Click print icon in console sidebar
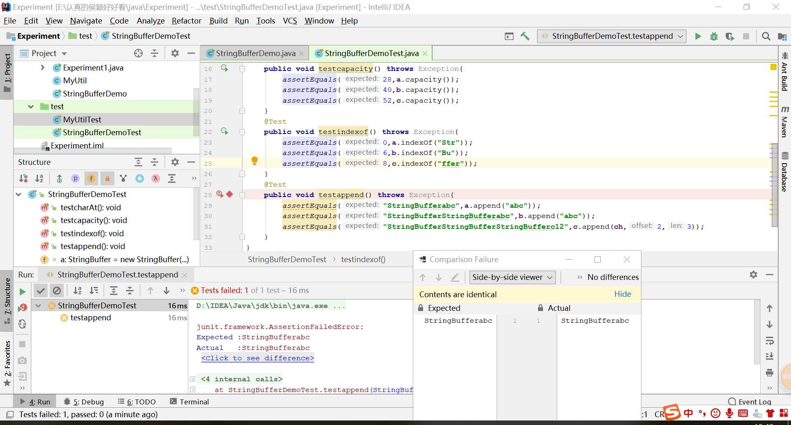 [x=770, y=373]
